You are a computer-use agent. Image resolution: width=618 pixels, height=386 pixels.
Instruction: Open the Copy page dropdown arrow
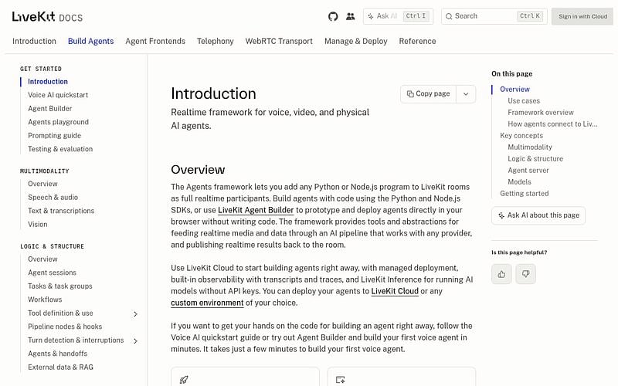click(466, 94)
